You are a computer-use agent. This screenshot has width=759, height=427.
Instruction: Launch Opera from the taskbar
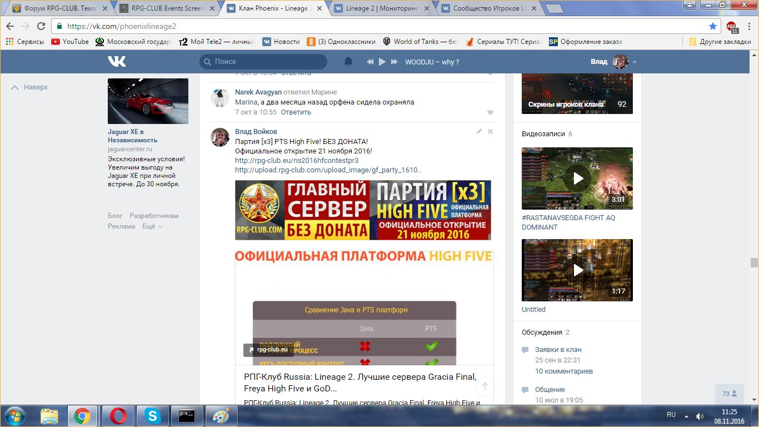click(x=118, y=416)
